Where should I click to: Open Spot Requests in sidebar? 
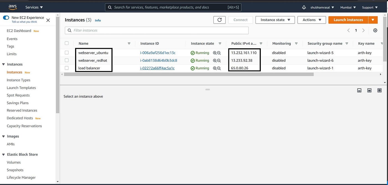[18, 95]
